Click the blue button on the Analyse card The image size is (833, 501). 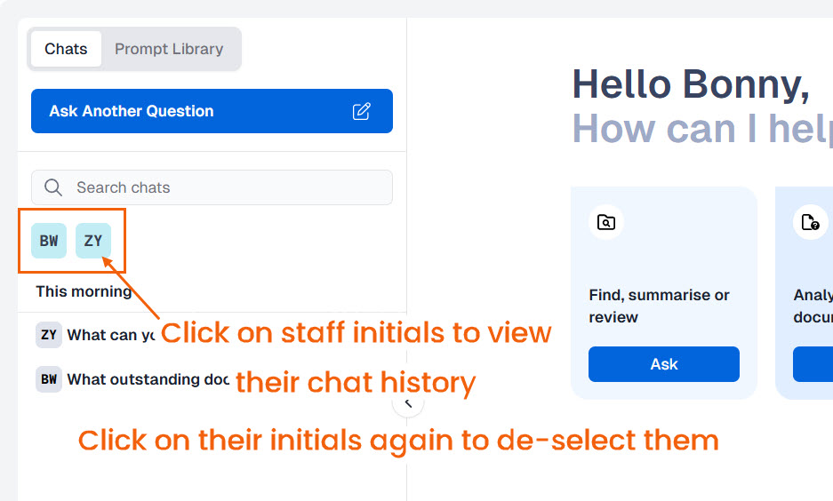point(813,364)
